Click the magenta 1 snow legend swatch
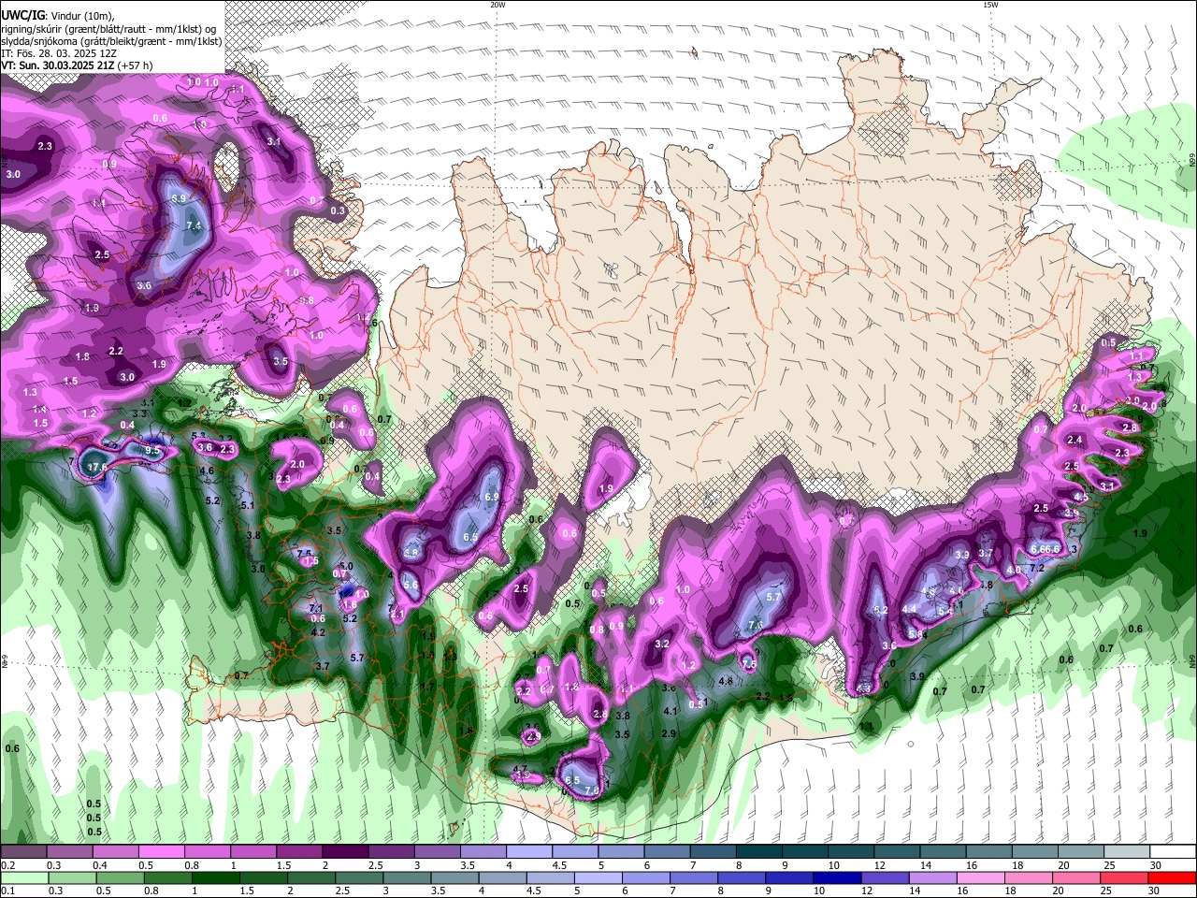 coord(253,851)
